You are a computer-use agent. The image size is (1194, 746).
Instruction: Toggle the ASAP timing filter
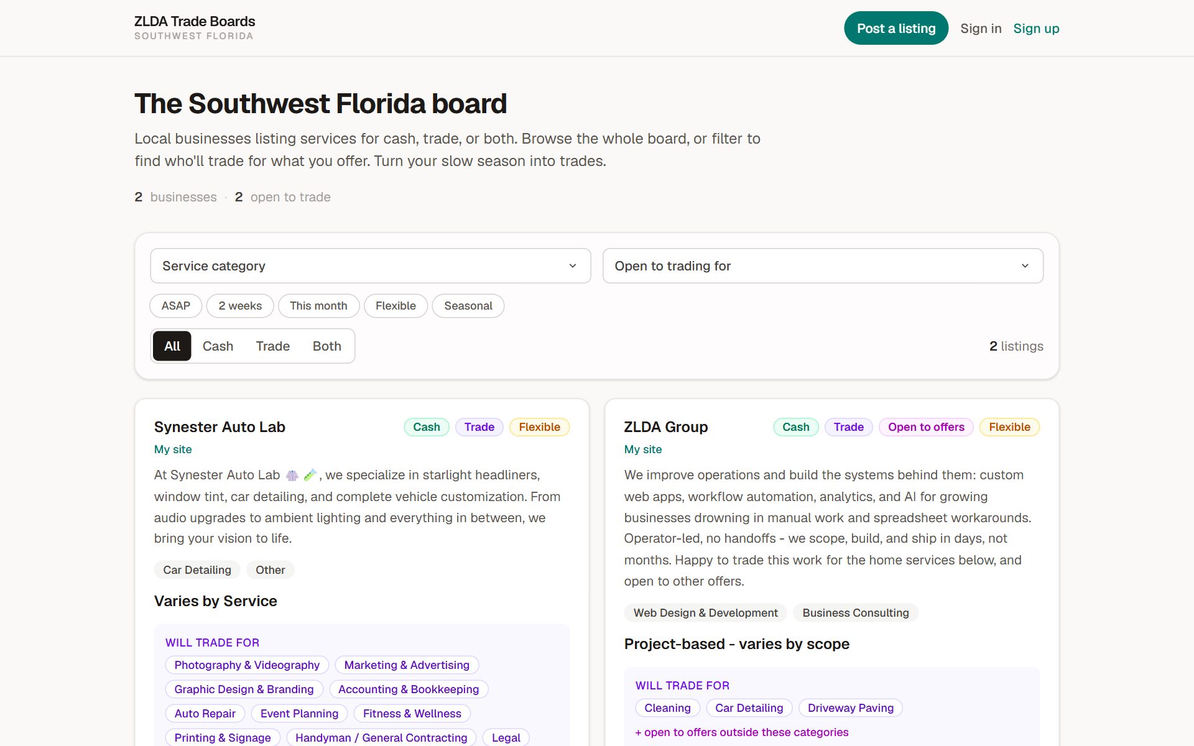176,306
